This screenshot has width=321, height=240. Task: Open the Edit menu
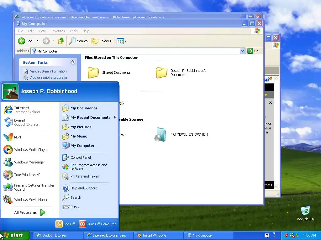pos(31,31)
